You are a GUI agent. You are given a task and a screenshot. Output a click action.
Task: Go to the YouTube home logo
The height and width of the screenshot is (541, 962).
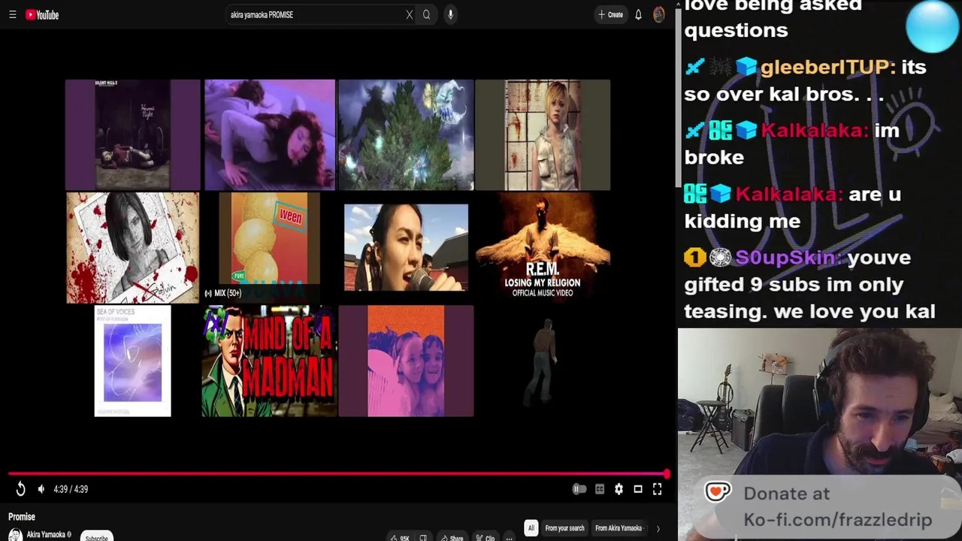[x=42, y=14]
